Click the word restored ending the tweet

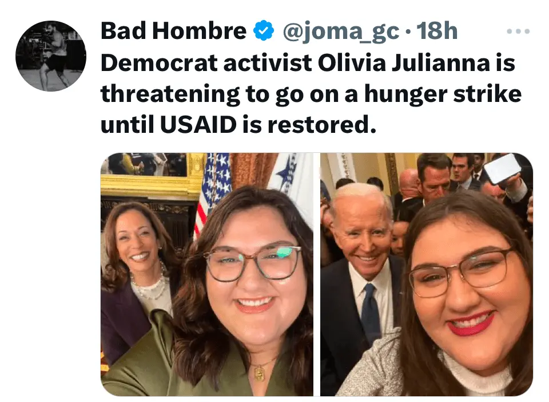pos(322,125)
